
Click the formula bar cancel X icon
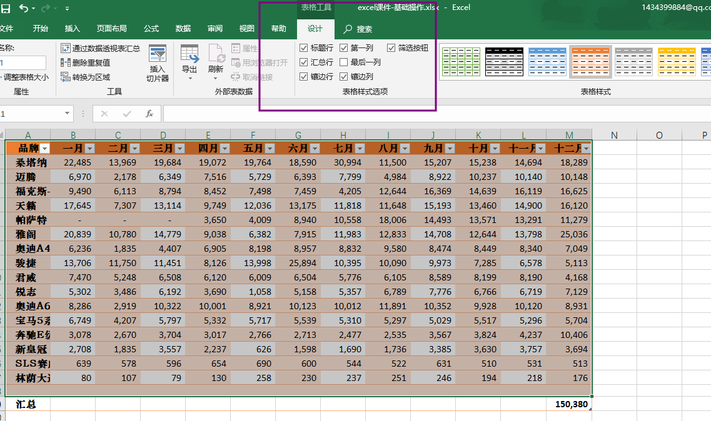(104, 114)
